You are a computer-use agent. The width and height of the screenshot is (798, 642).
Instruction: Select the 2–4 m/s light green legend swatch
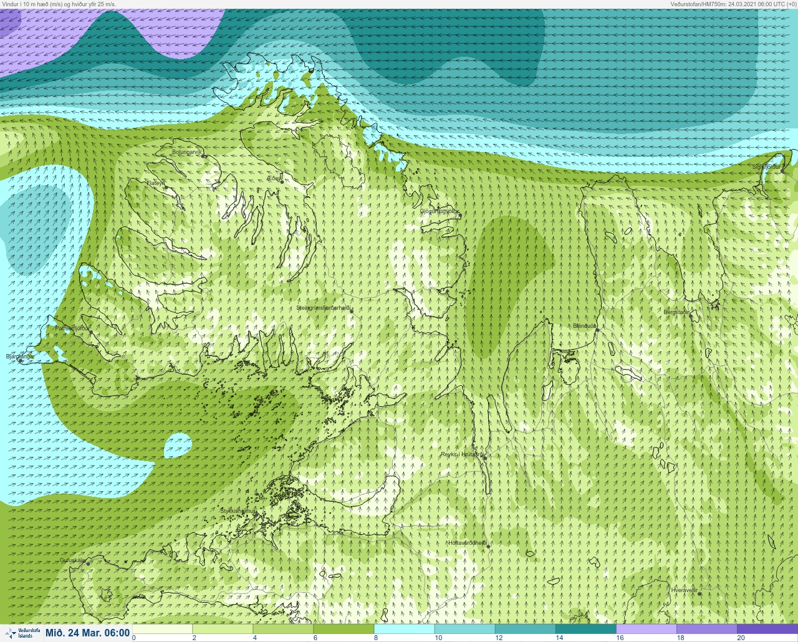[223, 629]
